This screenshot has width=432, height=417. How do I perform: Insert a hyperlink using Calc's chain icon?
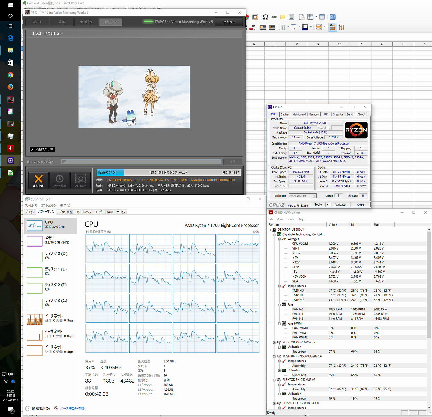[x=274, y=17]
